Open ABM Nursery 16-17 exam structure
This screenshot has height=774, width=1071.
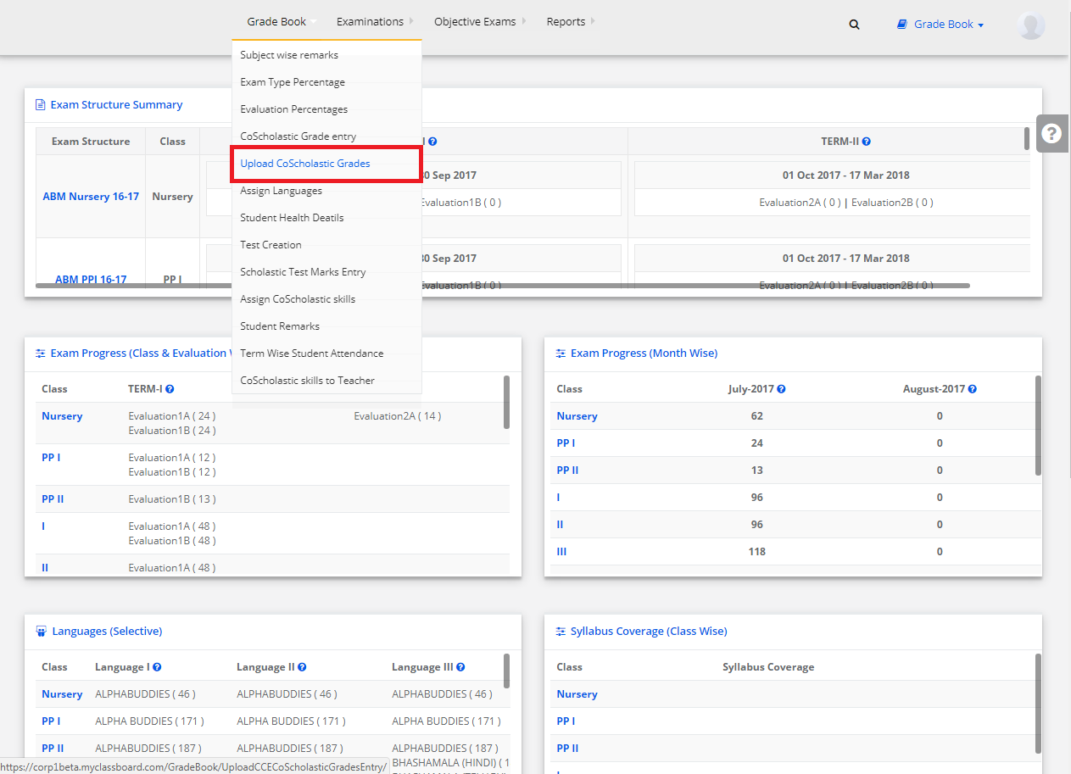(x=91, y=197)
